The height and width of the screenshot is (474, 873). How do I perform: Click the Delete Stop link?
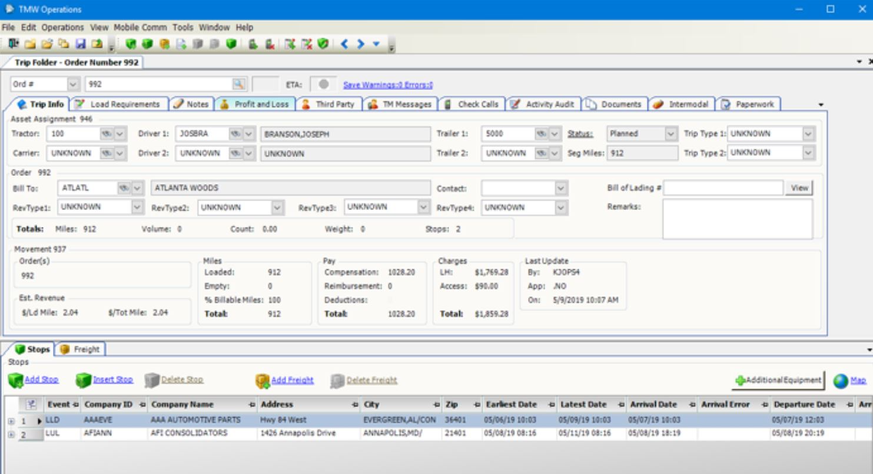click(x=182, y=380)
